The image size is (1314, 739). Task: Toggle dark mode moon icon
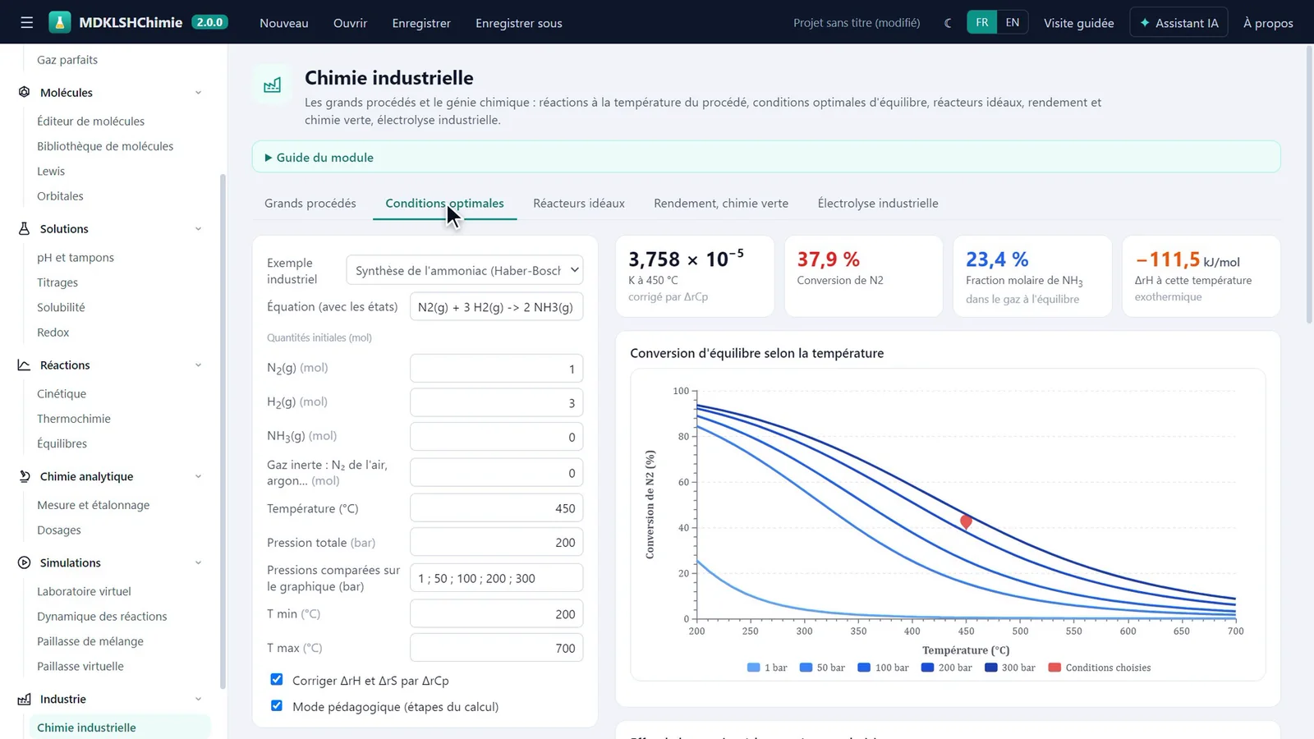click(949, 23)
